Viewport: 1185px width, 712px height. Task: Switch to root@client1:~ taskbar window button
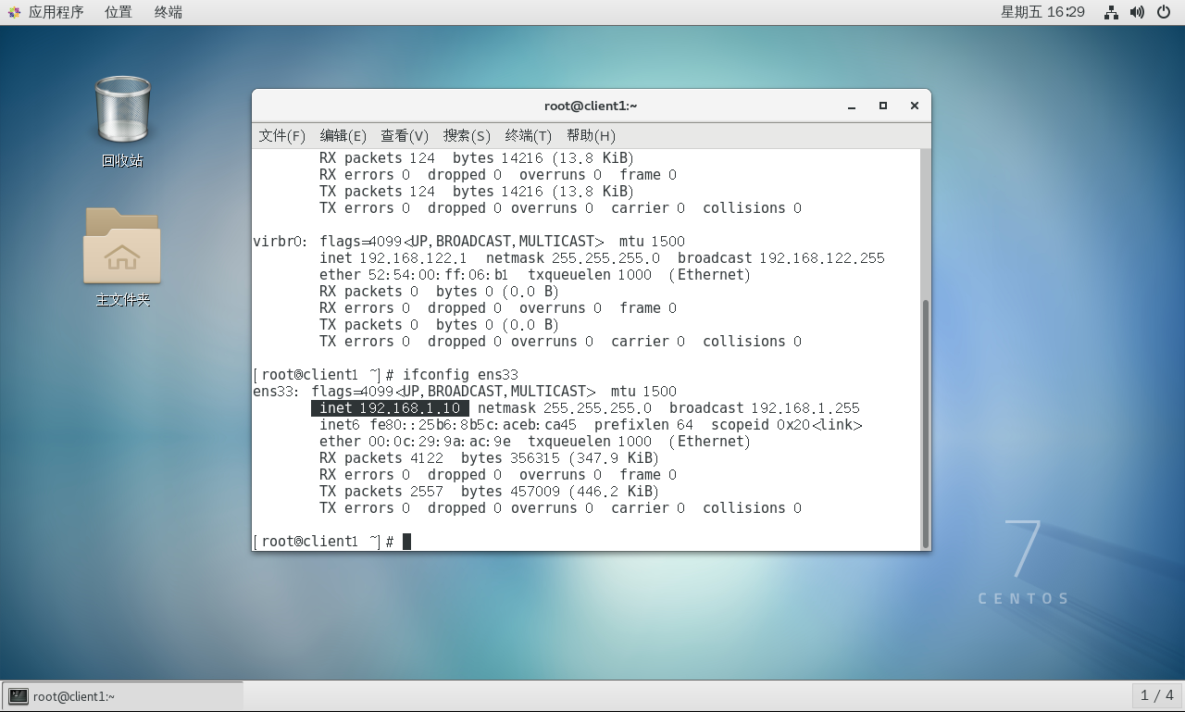coord(122,696)
